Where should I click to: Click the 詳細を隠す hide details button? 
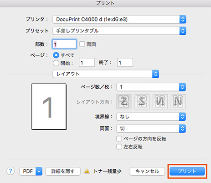tap(63, 171)
